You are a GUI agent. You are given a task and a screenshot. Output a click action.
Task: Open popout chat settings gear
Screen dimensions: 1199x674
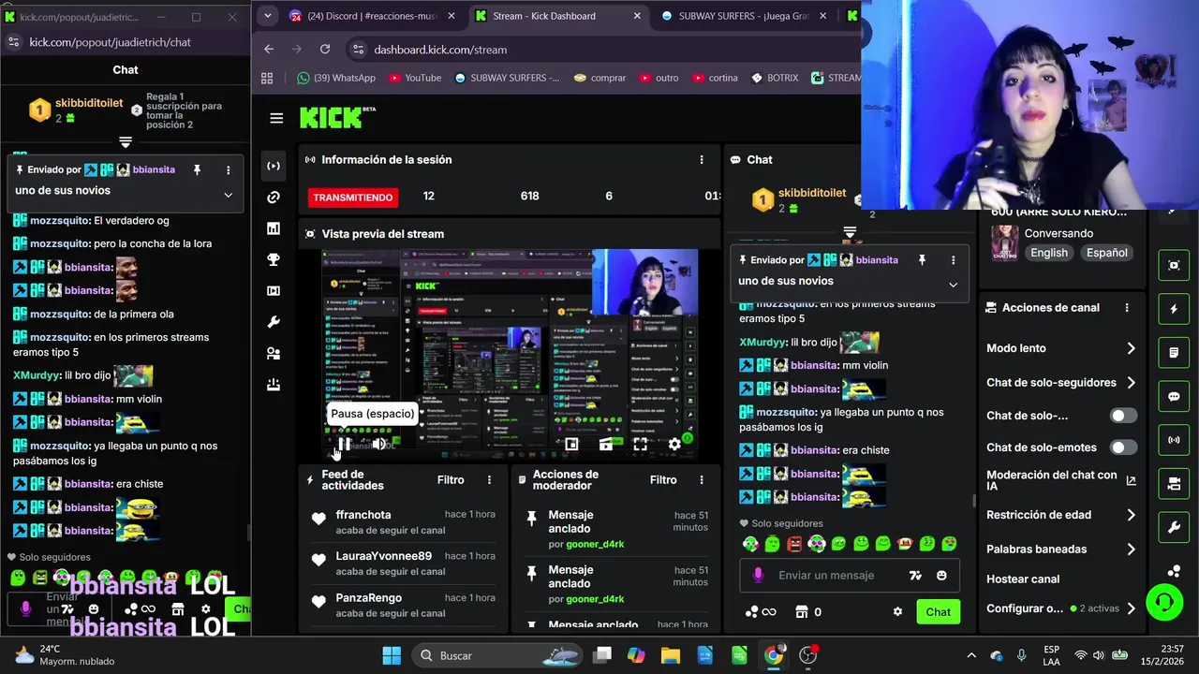(206, 609)
